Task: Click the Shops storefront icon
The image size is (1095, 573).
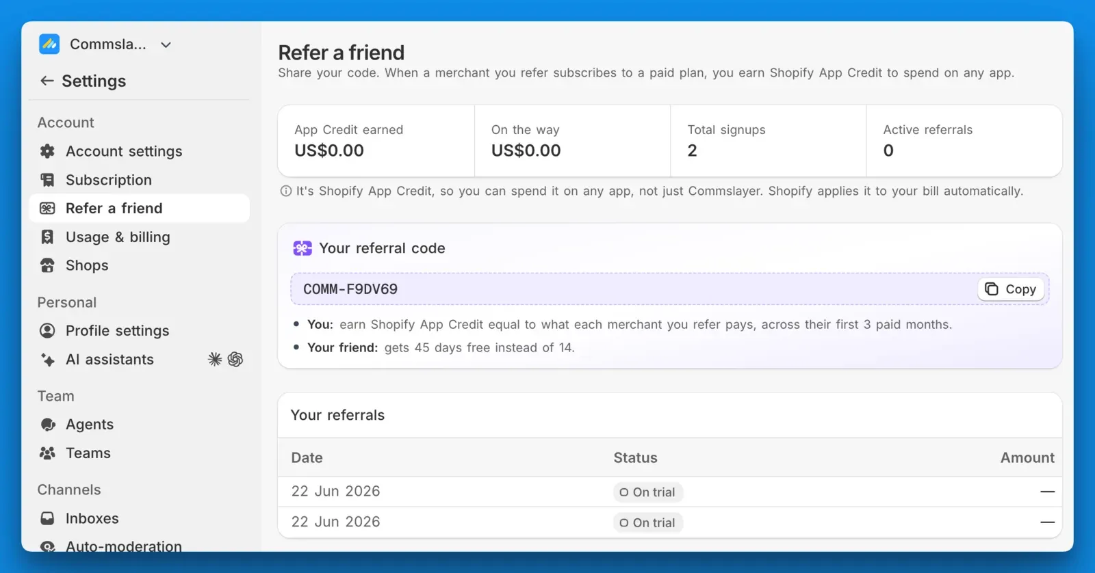Action: click(x=47, y=265)
